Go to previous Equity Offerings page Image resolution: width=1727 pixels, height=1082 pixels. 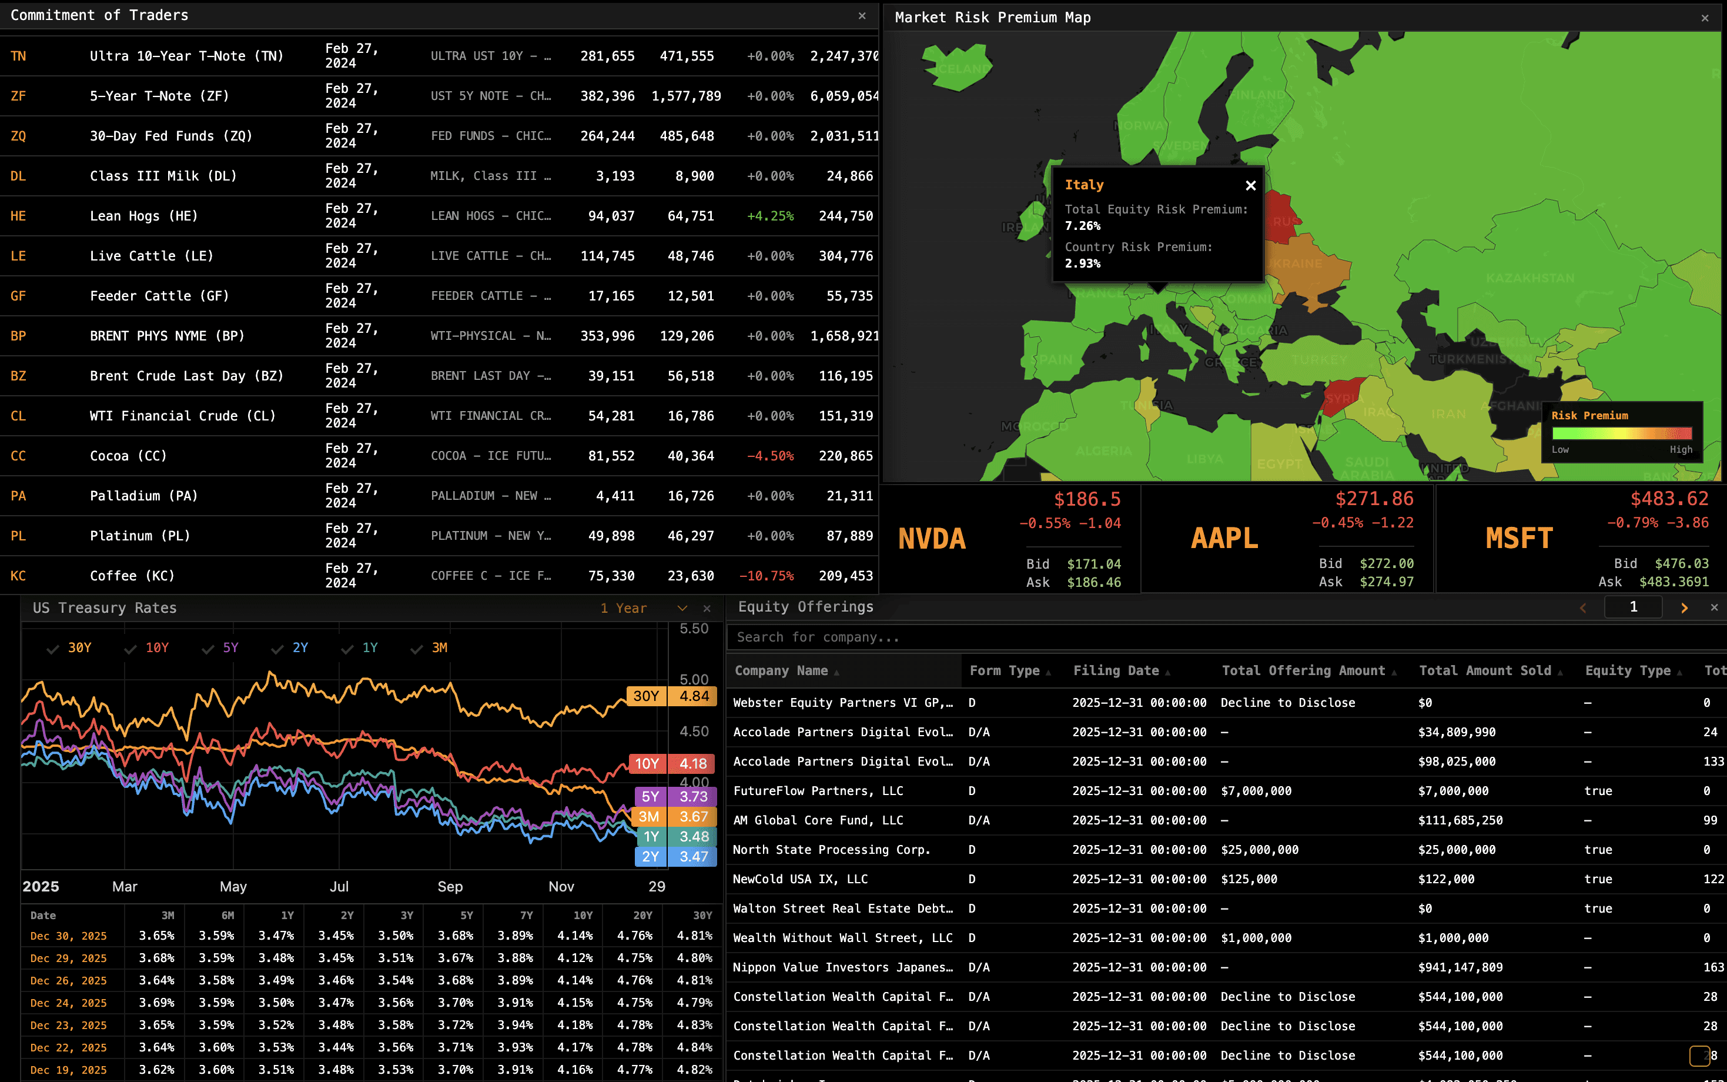[1582, 607]
